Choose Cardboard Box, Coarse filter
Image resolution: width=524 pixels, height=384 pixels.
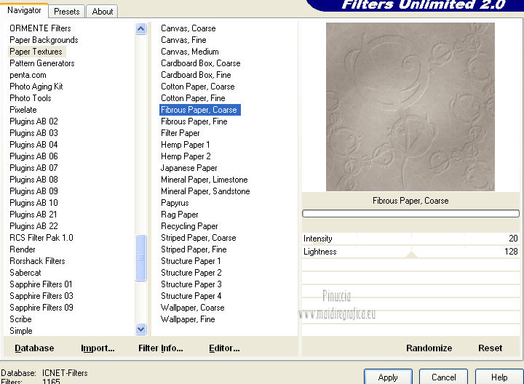click(201, 63)
